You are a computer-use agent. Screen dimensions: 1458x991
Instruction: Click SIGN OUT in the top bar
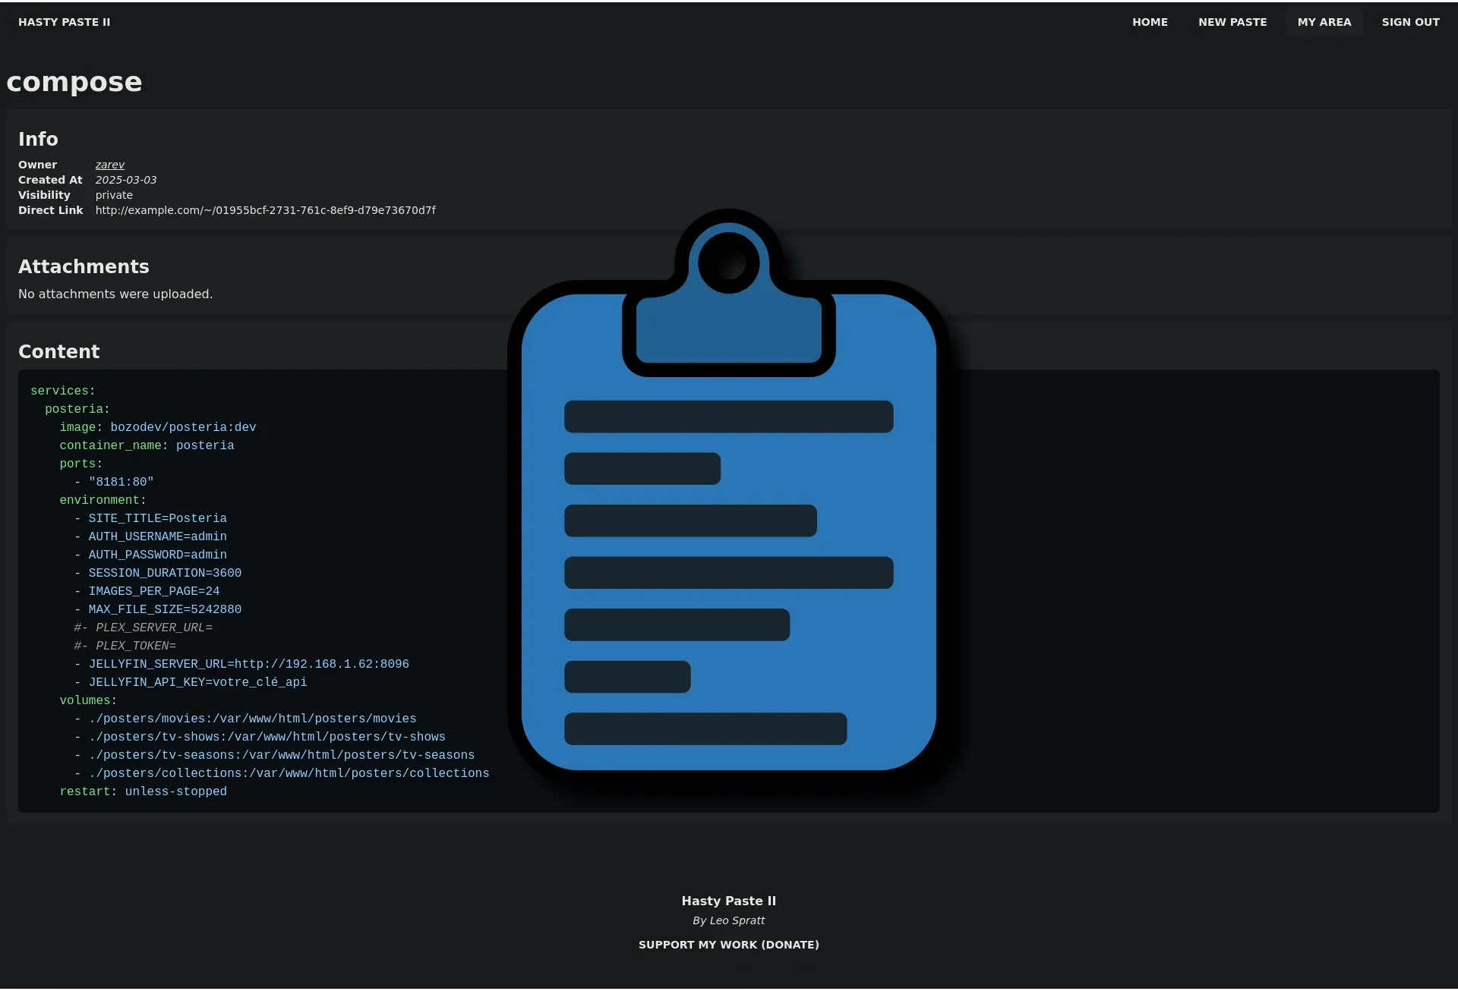[x=1410, y=22]
